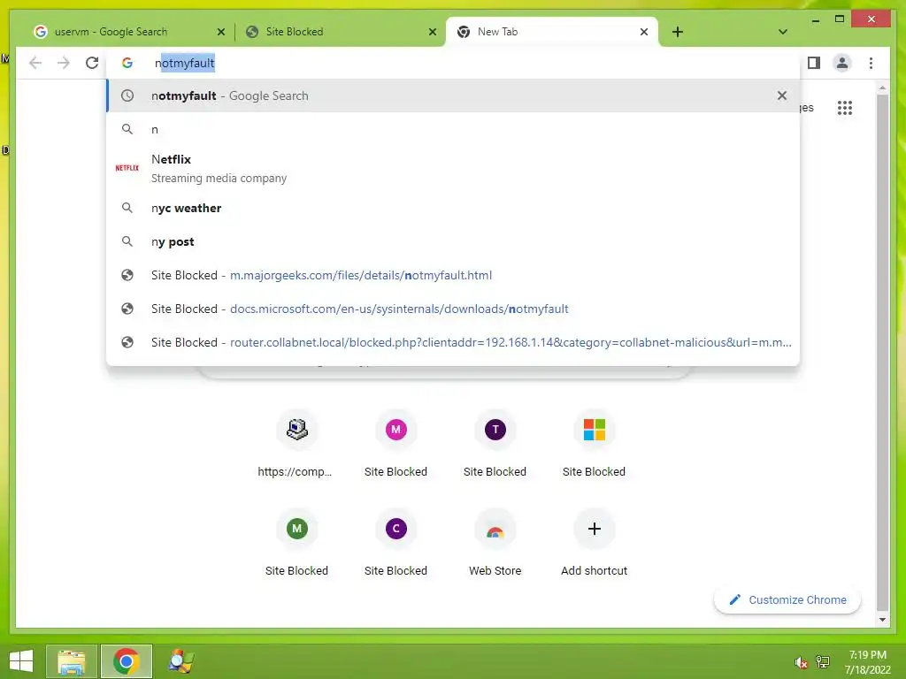Open the profile avatar icon in toolbar
This screenshot has height=679, width=906.
click(x=842, y=63)
